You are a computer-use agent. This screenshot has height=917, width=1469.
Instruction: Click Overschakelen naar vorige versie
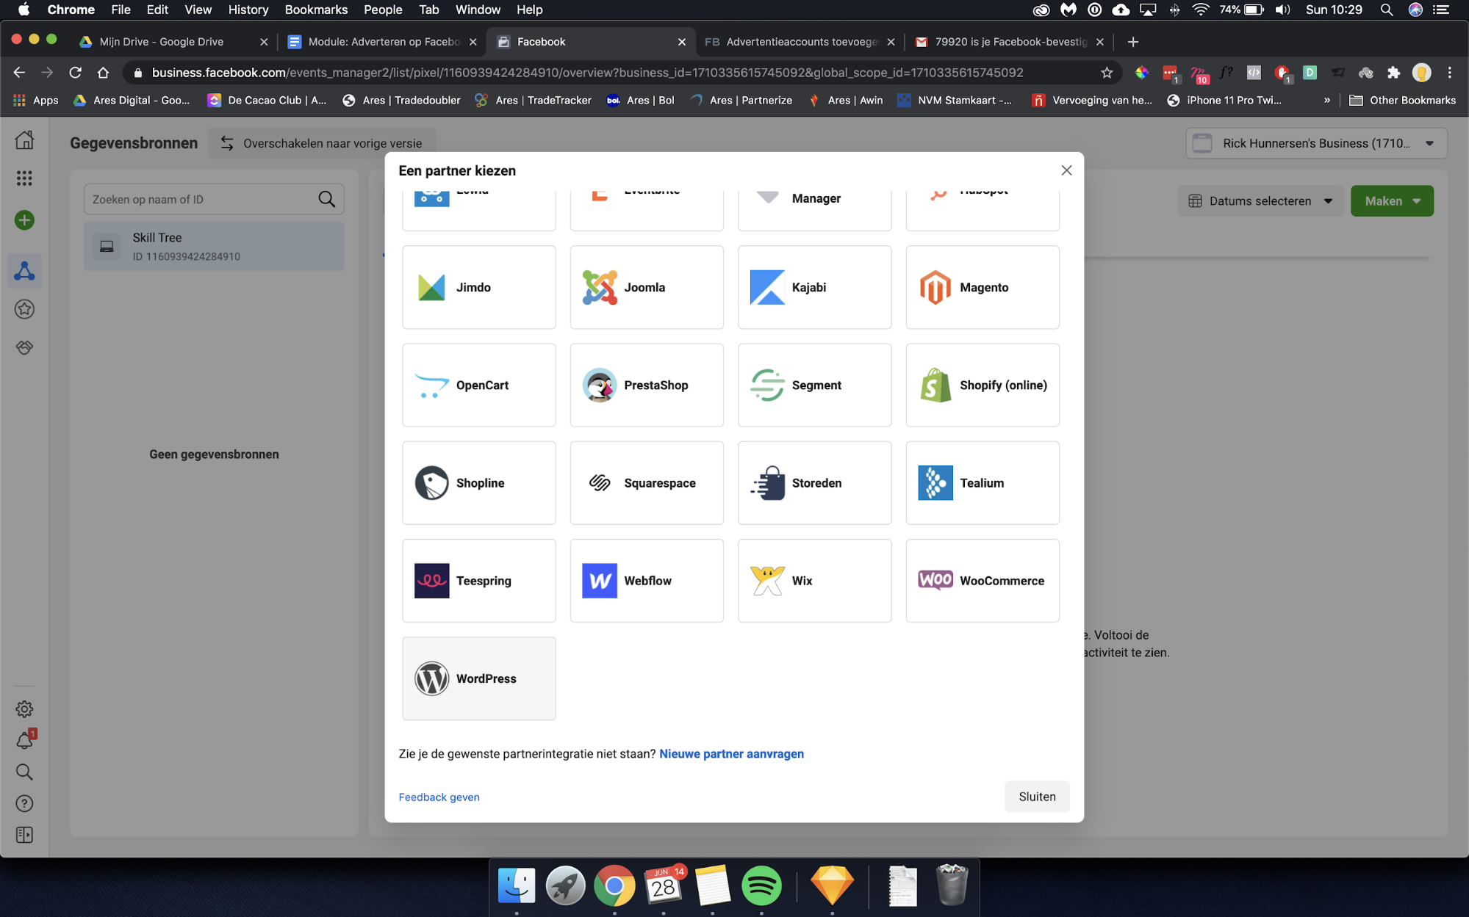pos(322,143)
